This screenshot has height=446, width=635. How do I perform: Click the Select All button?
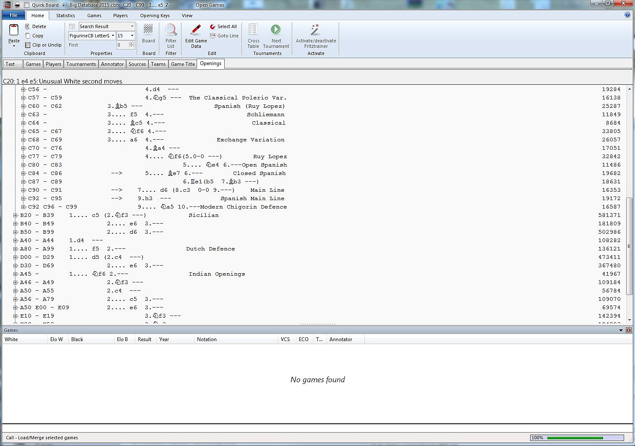(x=224, y=26)
